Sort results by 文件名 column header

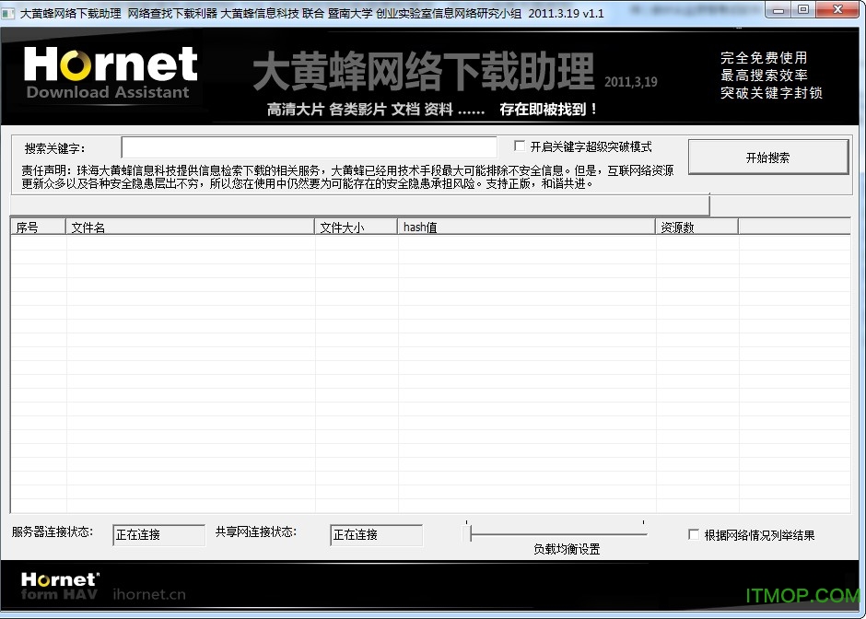(x=190, y=228)
